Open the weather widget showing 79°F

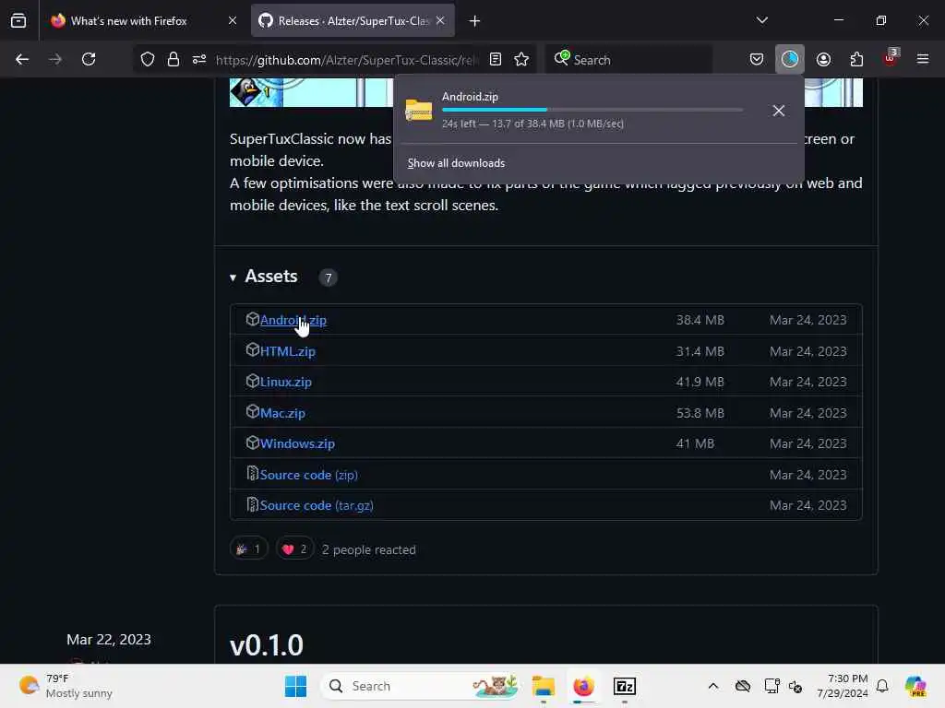click(66, 686)
